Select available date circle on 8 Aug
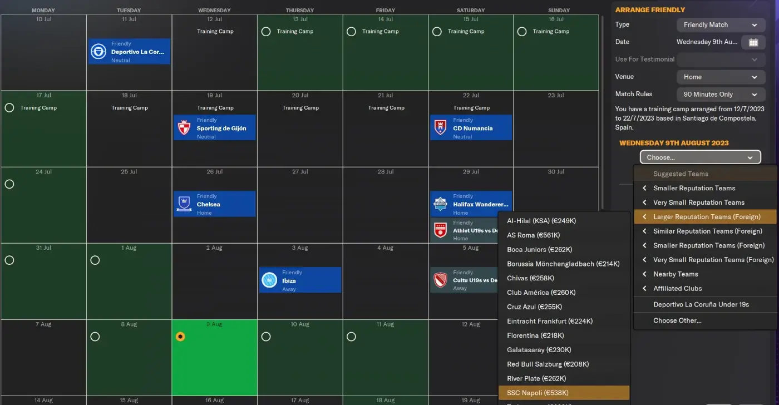Screen dimensions: 779x405 point(95,337)
